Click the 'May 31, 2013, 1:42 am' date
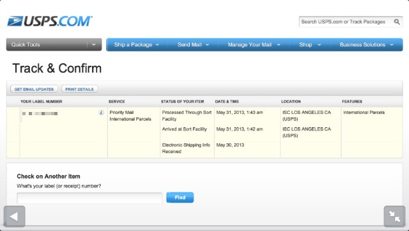This screenshot has width=409, height=231. click(240, 129)
